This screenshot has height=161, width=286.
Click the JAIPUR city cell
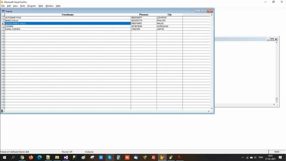click(169, 29)
